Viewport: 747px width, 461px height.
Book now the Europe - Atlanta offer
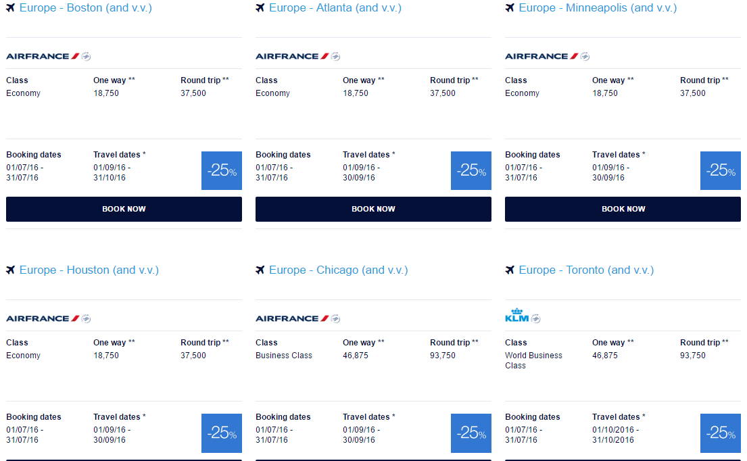tap(373, 209)
